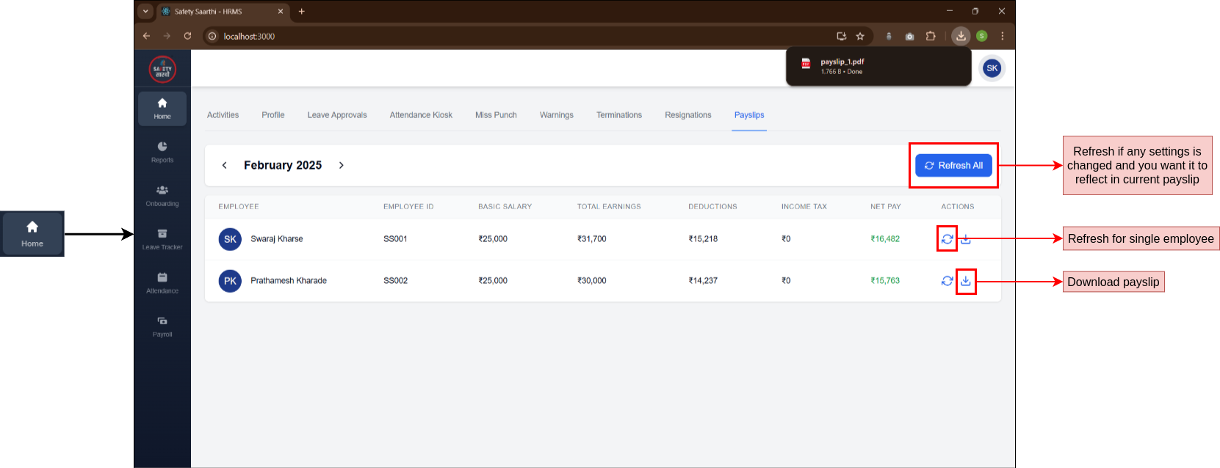Open Onboarding section in sidebar
Viewport: 1220px width, 468px height.
point(162,195)
